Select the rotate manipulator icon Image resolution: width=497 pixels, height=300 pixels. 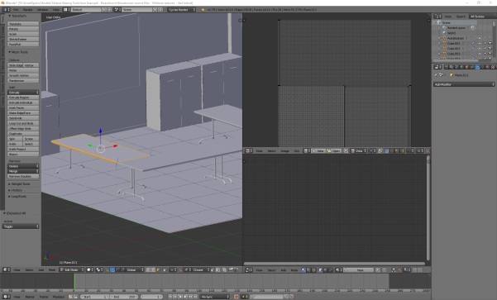pos(117,270)
